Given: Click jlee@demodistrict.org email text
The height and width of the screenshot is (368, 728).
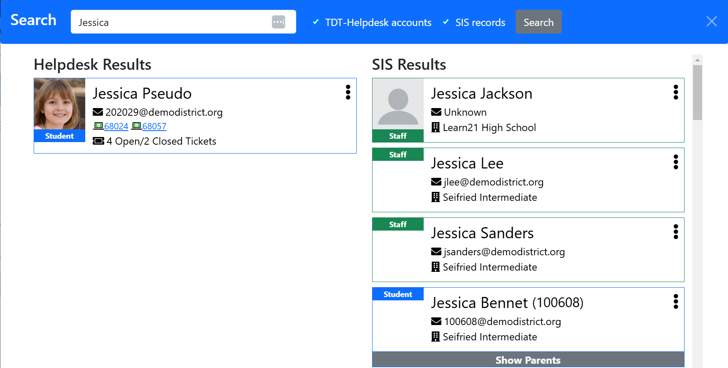Looking at the screenshot, I should coord(494,182).
